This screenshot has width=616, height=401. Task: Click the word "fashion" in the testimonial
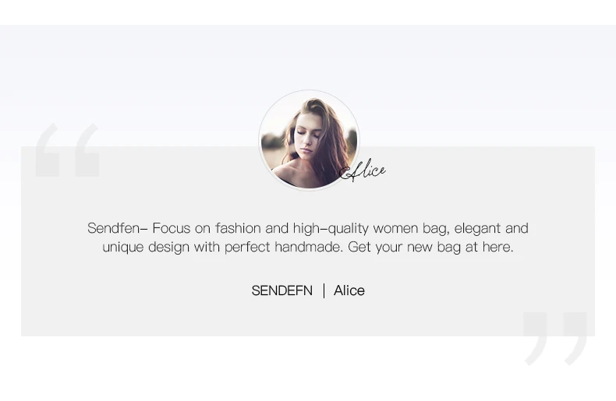pos(238,228)
